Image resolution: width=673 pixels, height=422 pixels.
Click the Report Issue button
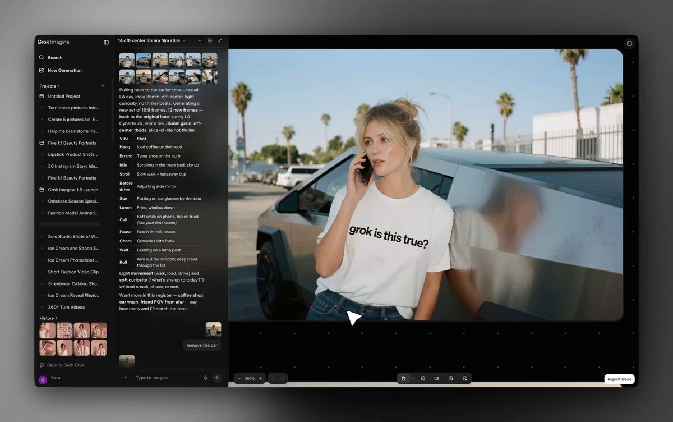pos(619,379)
